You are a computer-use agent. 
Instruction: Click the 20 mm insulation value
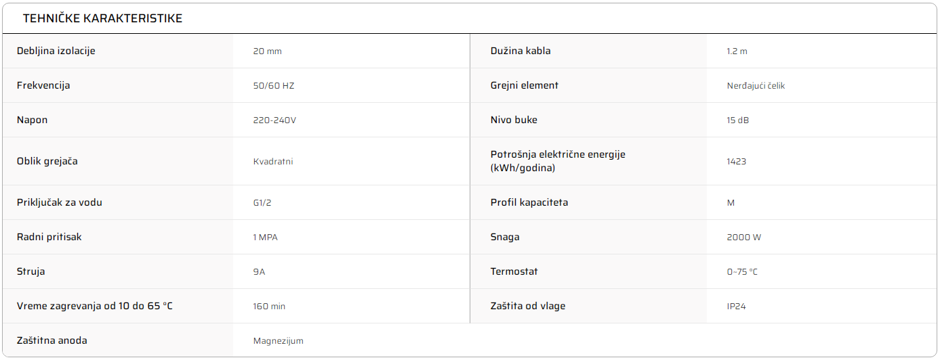pos(267,51)
